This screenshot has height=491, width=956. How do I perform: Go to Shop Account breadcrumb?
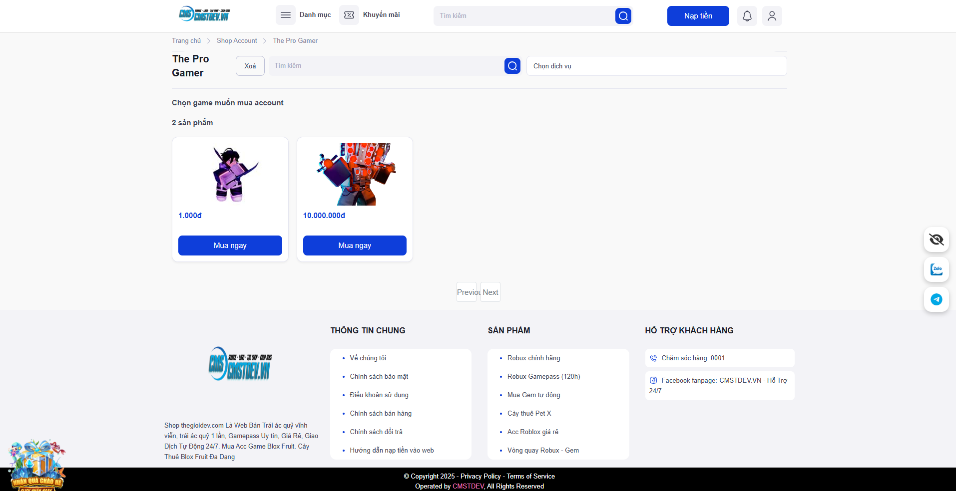tap(237, 41)
